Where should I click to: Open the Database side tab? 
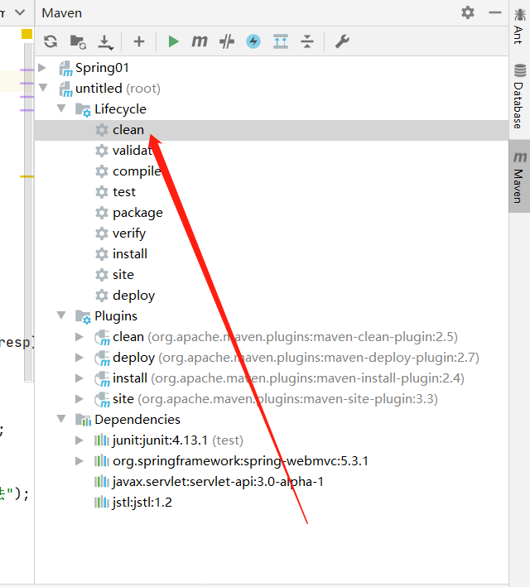519,96
